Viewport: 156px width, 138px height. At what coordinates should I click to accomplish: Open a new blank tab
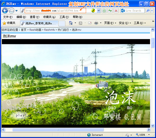62,24
